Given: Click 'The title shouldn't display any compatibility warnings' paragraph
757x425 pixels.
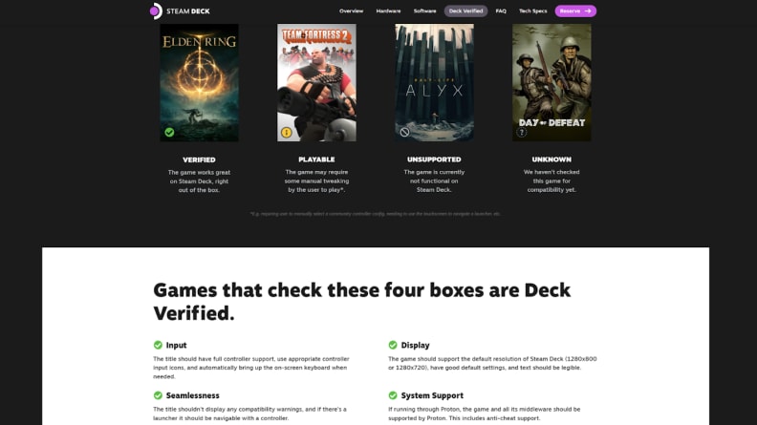Looking at the screenshot, I should [249, 414].
